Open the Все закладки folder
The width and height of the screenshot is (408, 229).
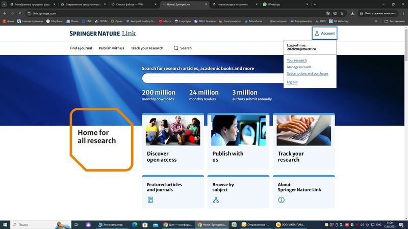(x=395, y=21)
